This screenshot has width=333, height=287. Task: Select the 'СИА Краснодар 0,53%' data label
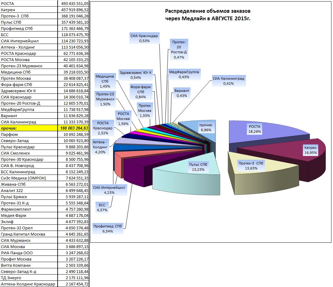(145, 38)
